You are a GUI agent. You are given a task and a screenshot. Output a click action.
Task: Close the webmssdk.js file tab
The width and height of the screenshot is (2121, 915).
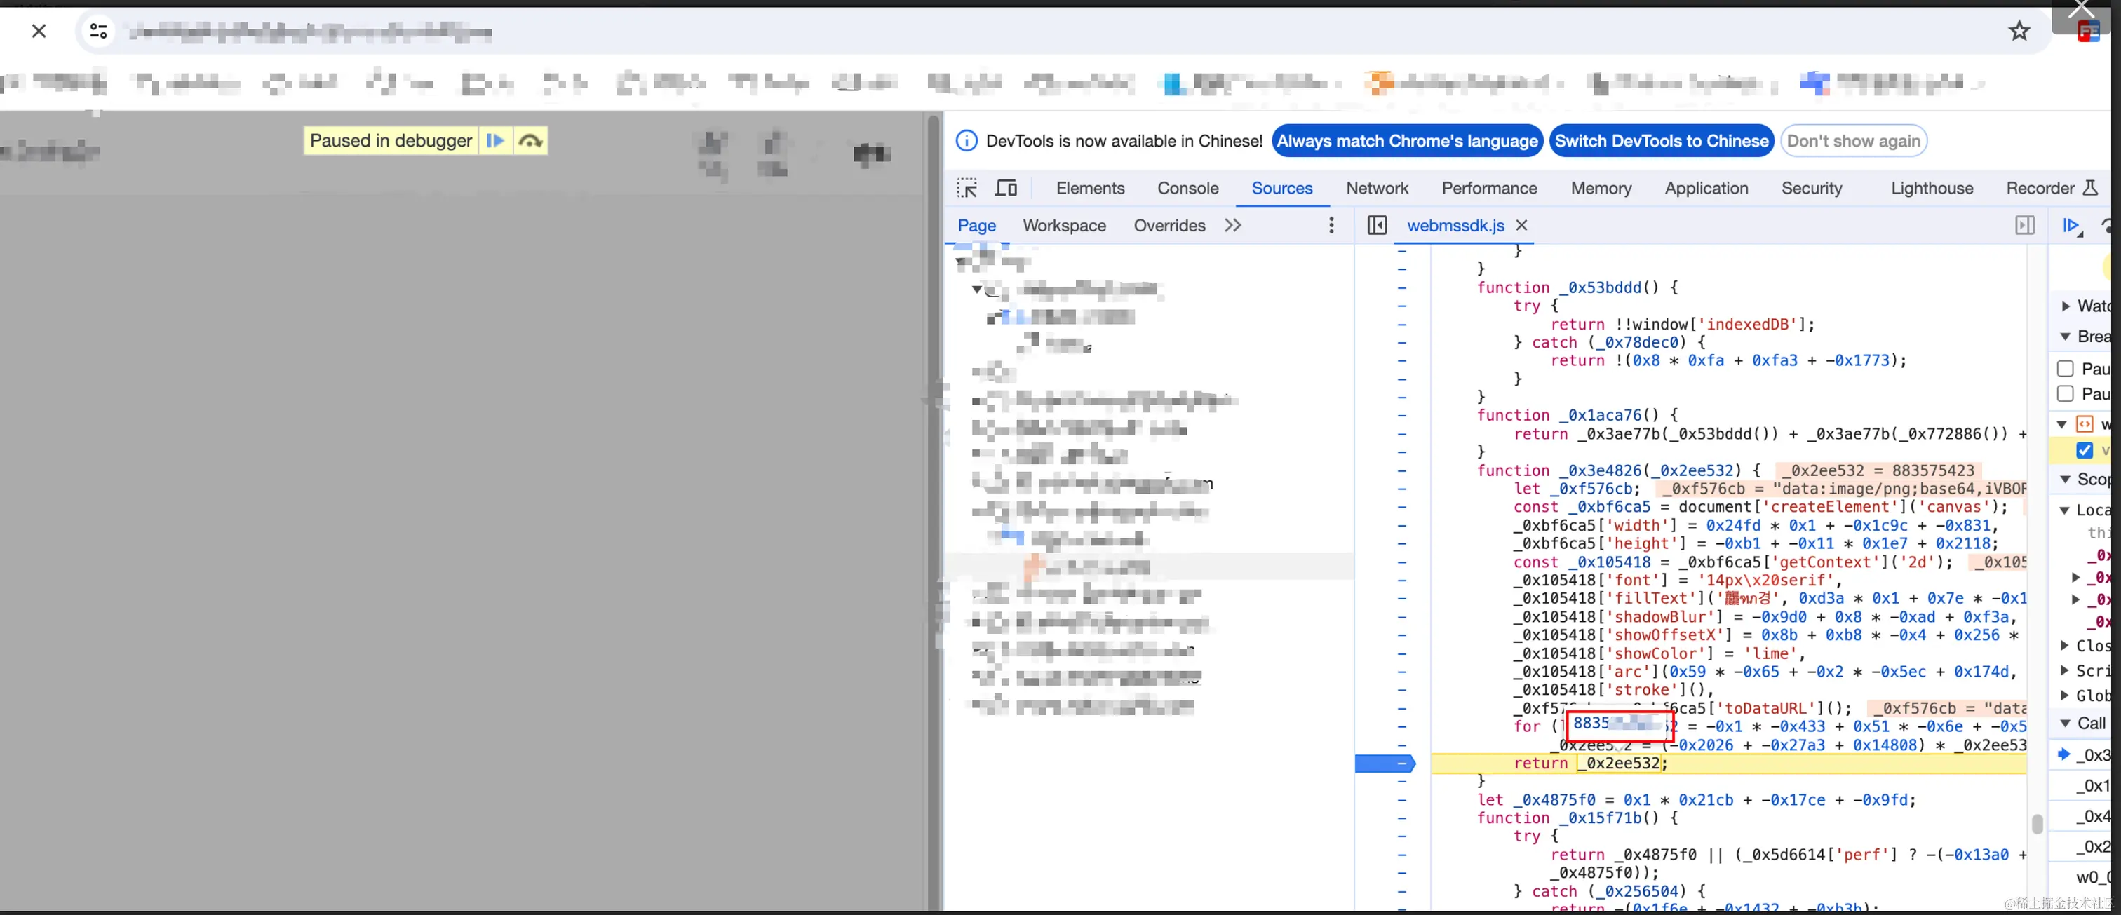[x=1521, y=226]
